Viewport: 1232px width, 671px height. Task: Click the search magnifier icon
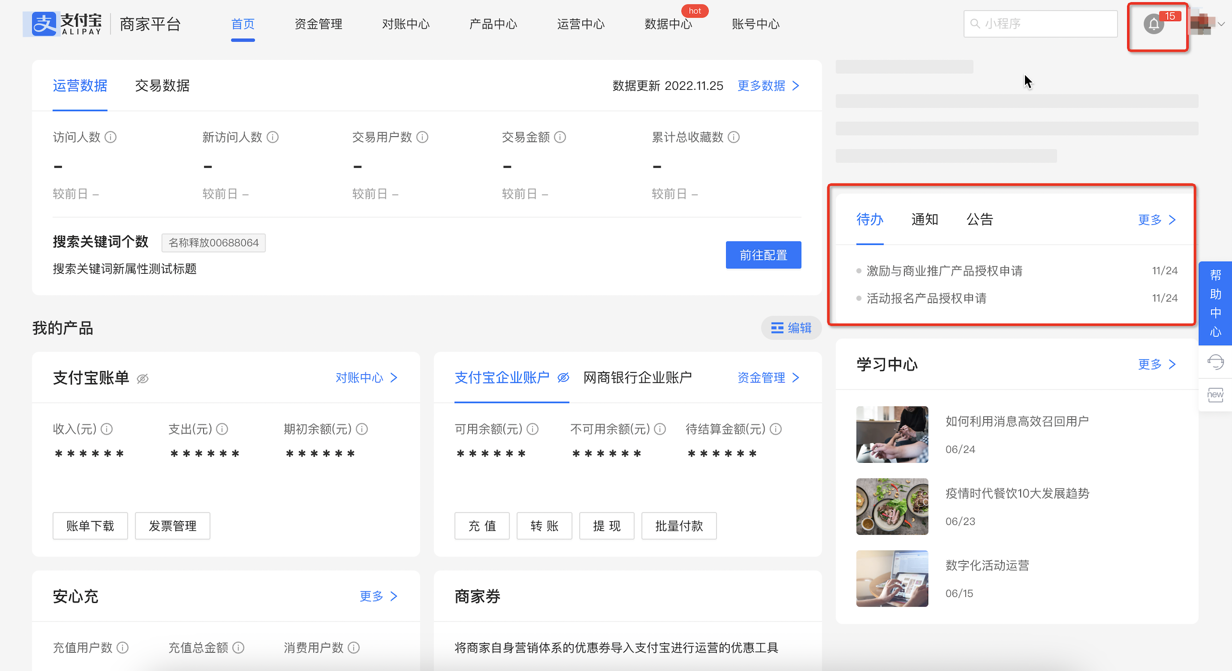[x=975, y=24]
